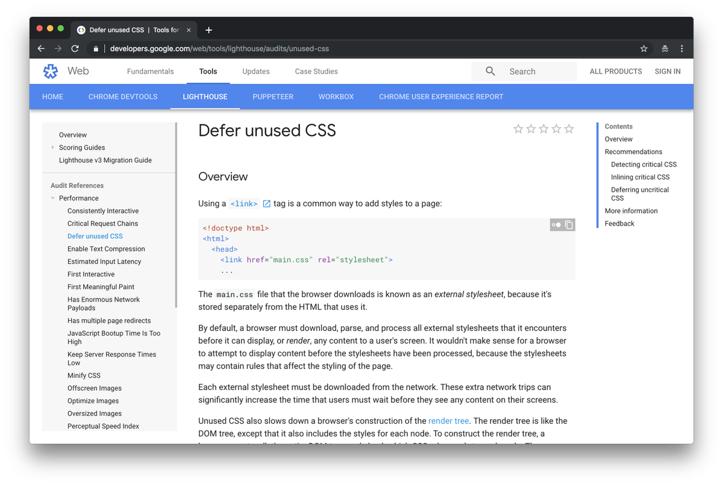Select Tools top navigation tab
This screenshot has height=486, width=723.
[208, 71]
